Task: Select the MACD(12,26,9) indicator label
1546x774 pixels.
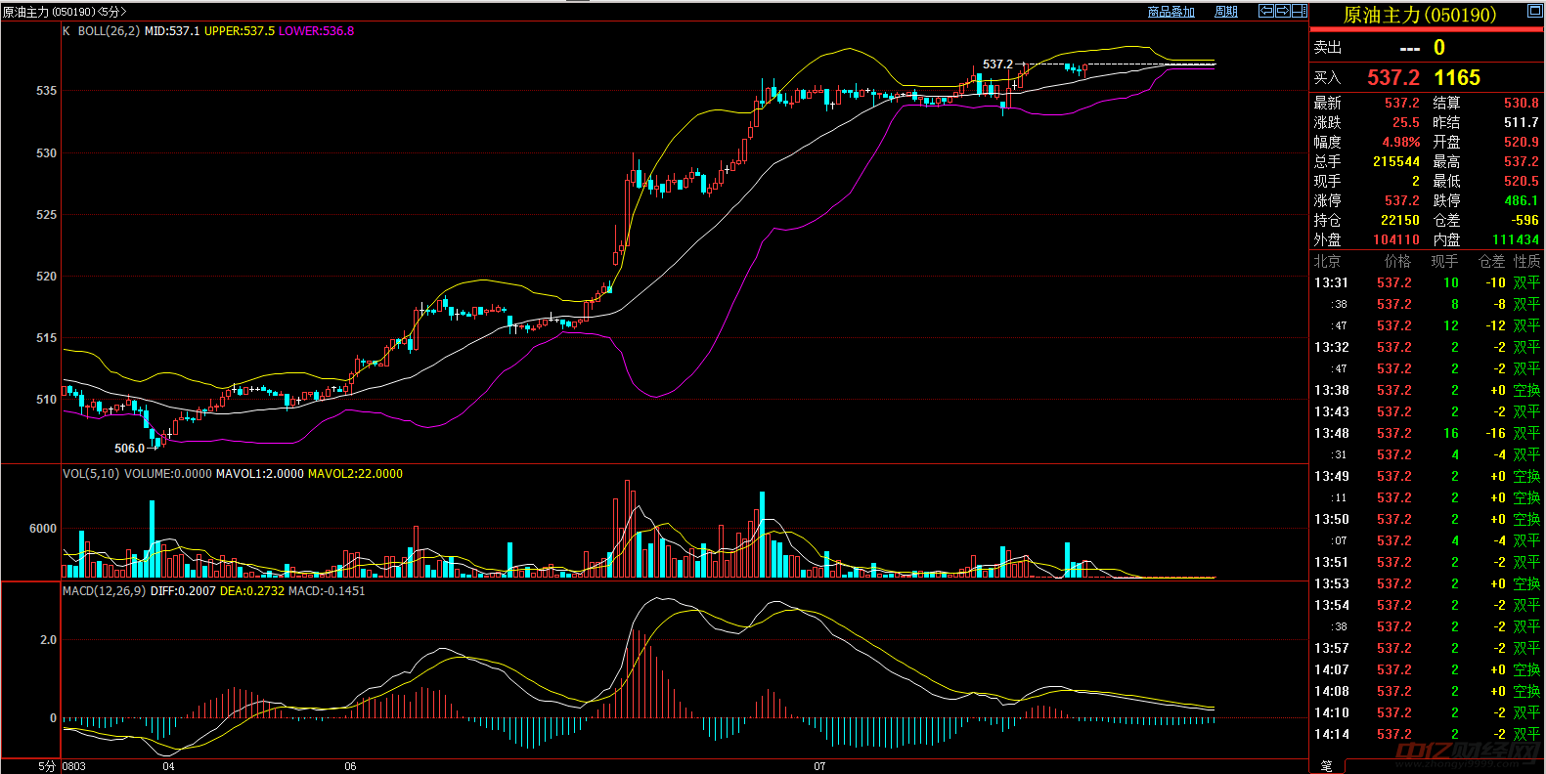Action: (x=105, y=591)
